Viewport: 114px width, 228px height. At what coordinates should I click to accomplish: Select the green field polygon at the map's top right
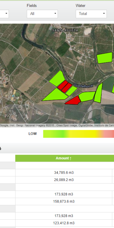tap(105, 58)
